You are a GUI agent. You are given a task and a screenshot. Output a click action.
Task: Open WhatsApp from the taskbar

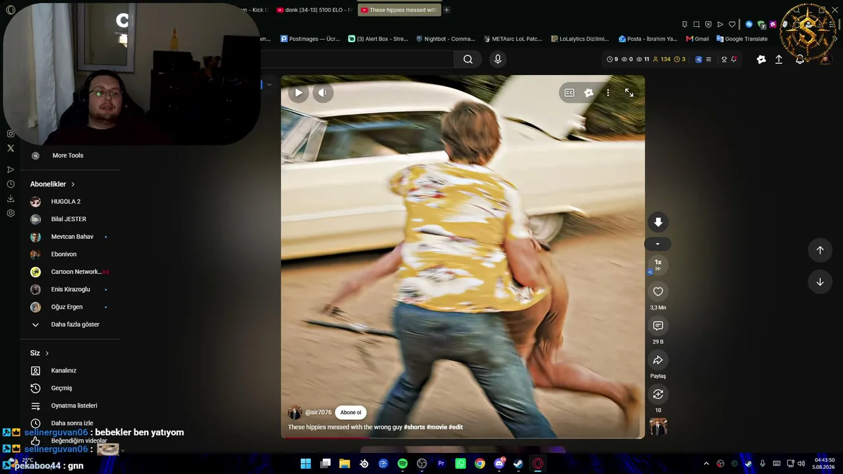460,463
